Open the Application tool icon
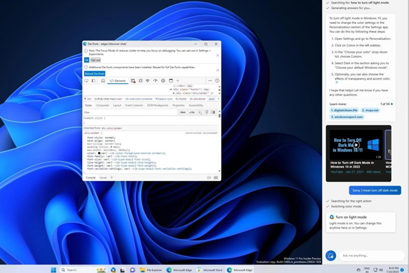 [171, 81]
